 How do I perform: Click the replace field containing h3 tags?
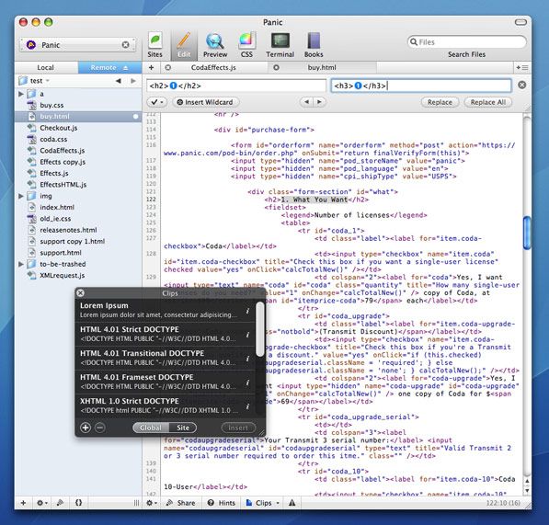pos(421,86)
